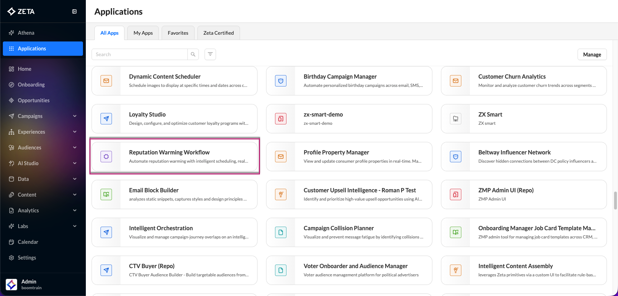618x296 pixels.
Task: Open the Profile Property Manager app
Action: pyautogui.click(x=349, y=157)
